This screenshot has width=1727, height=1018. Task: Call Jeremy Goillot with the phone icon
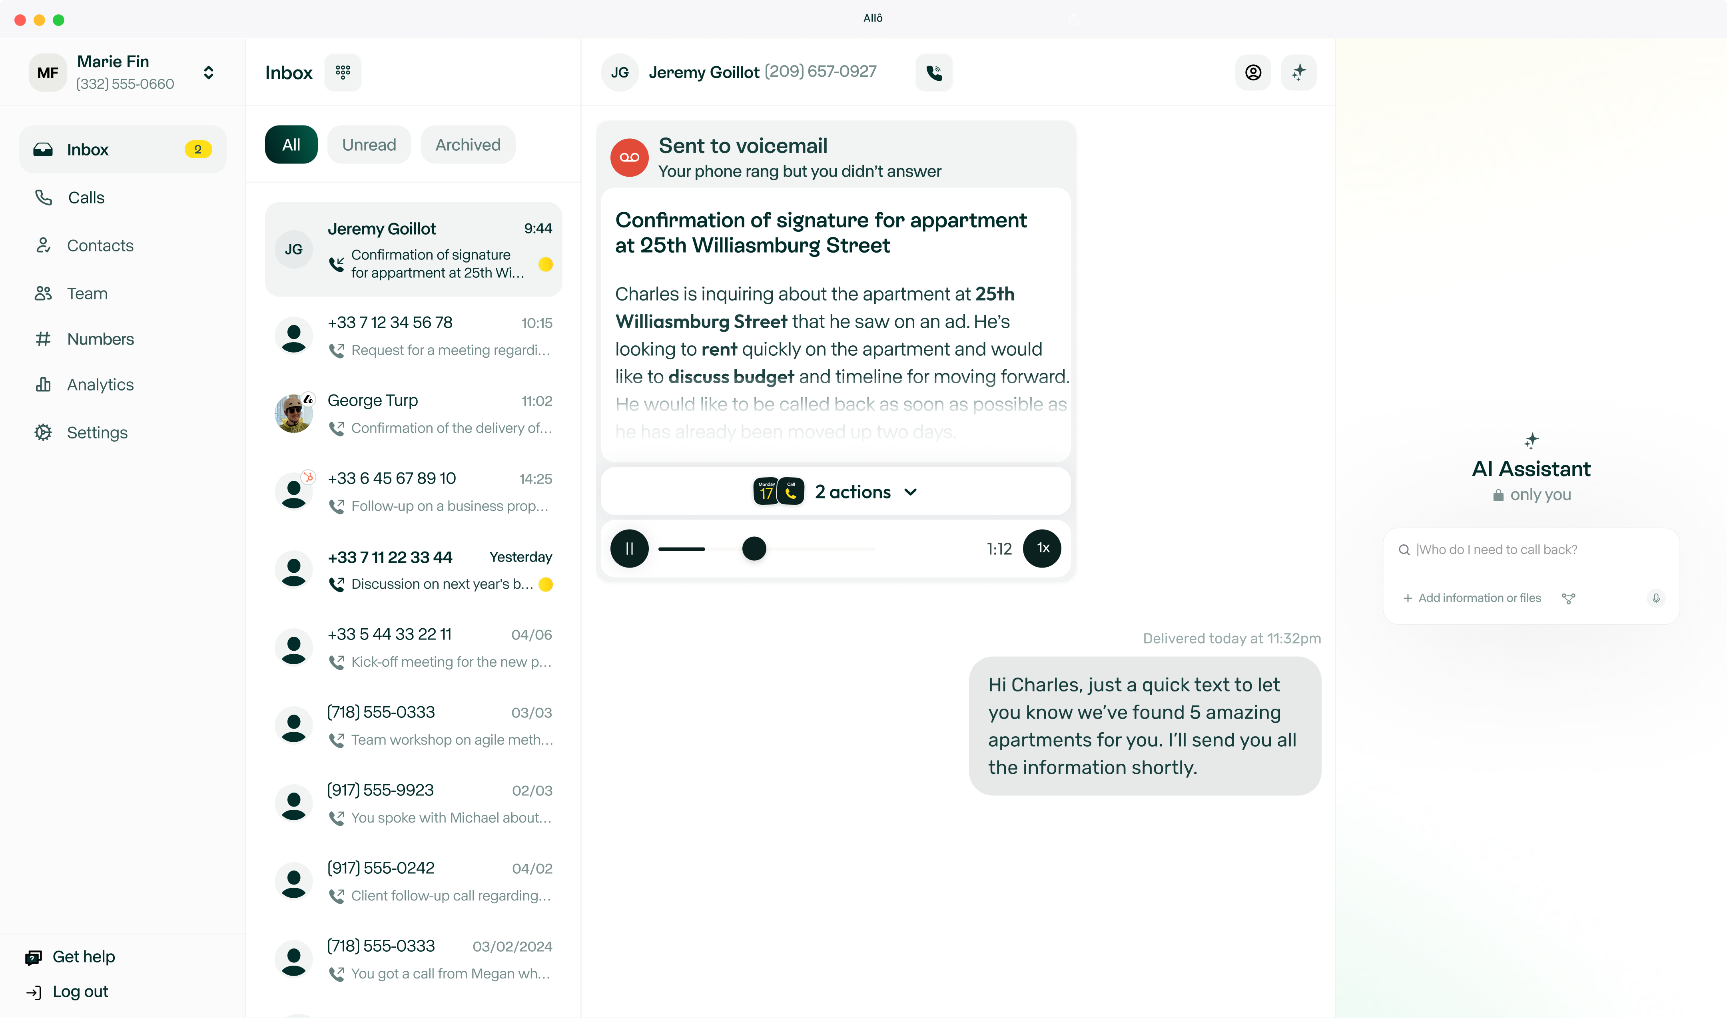point(933,72)
